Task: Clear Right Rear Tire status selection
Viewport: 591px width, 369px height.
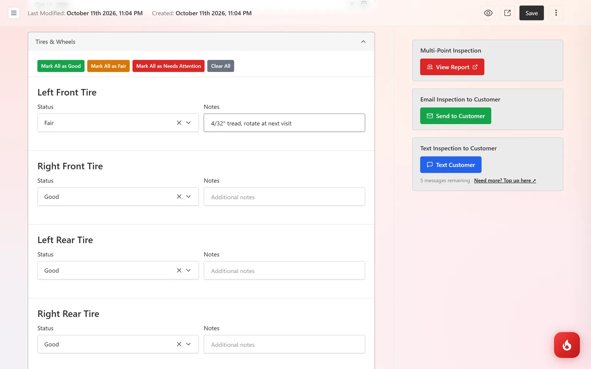Action: coord(179,344)
